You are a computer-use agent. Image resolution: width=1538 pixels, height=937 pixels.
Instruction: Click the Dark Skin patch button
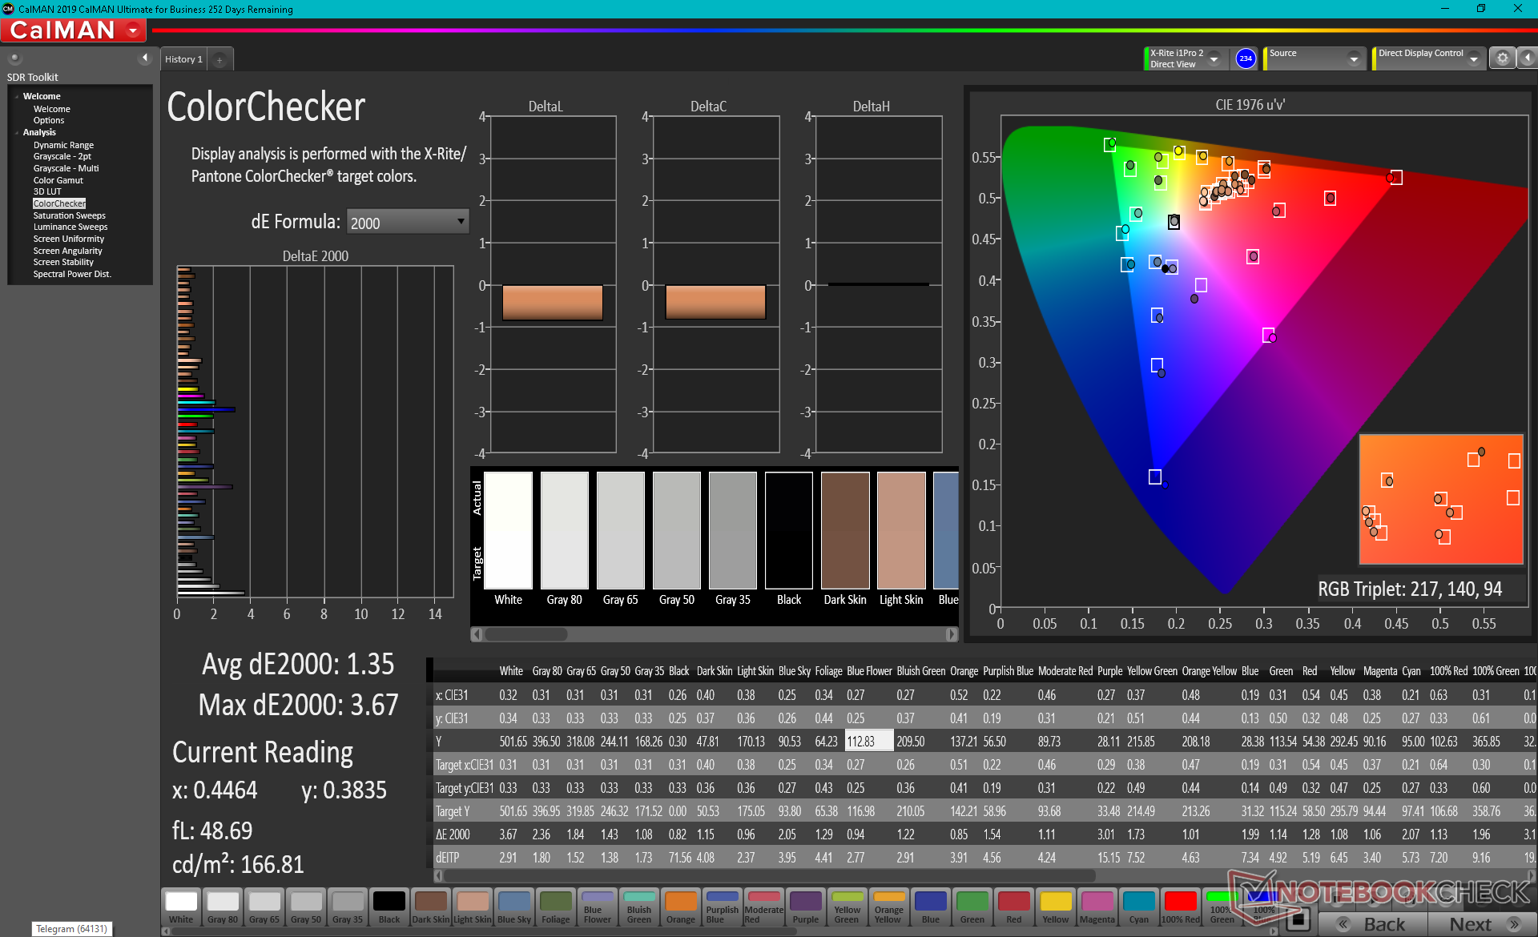pyautogui.click(x=430, y=907)
